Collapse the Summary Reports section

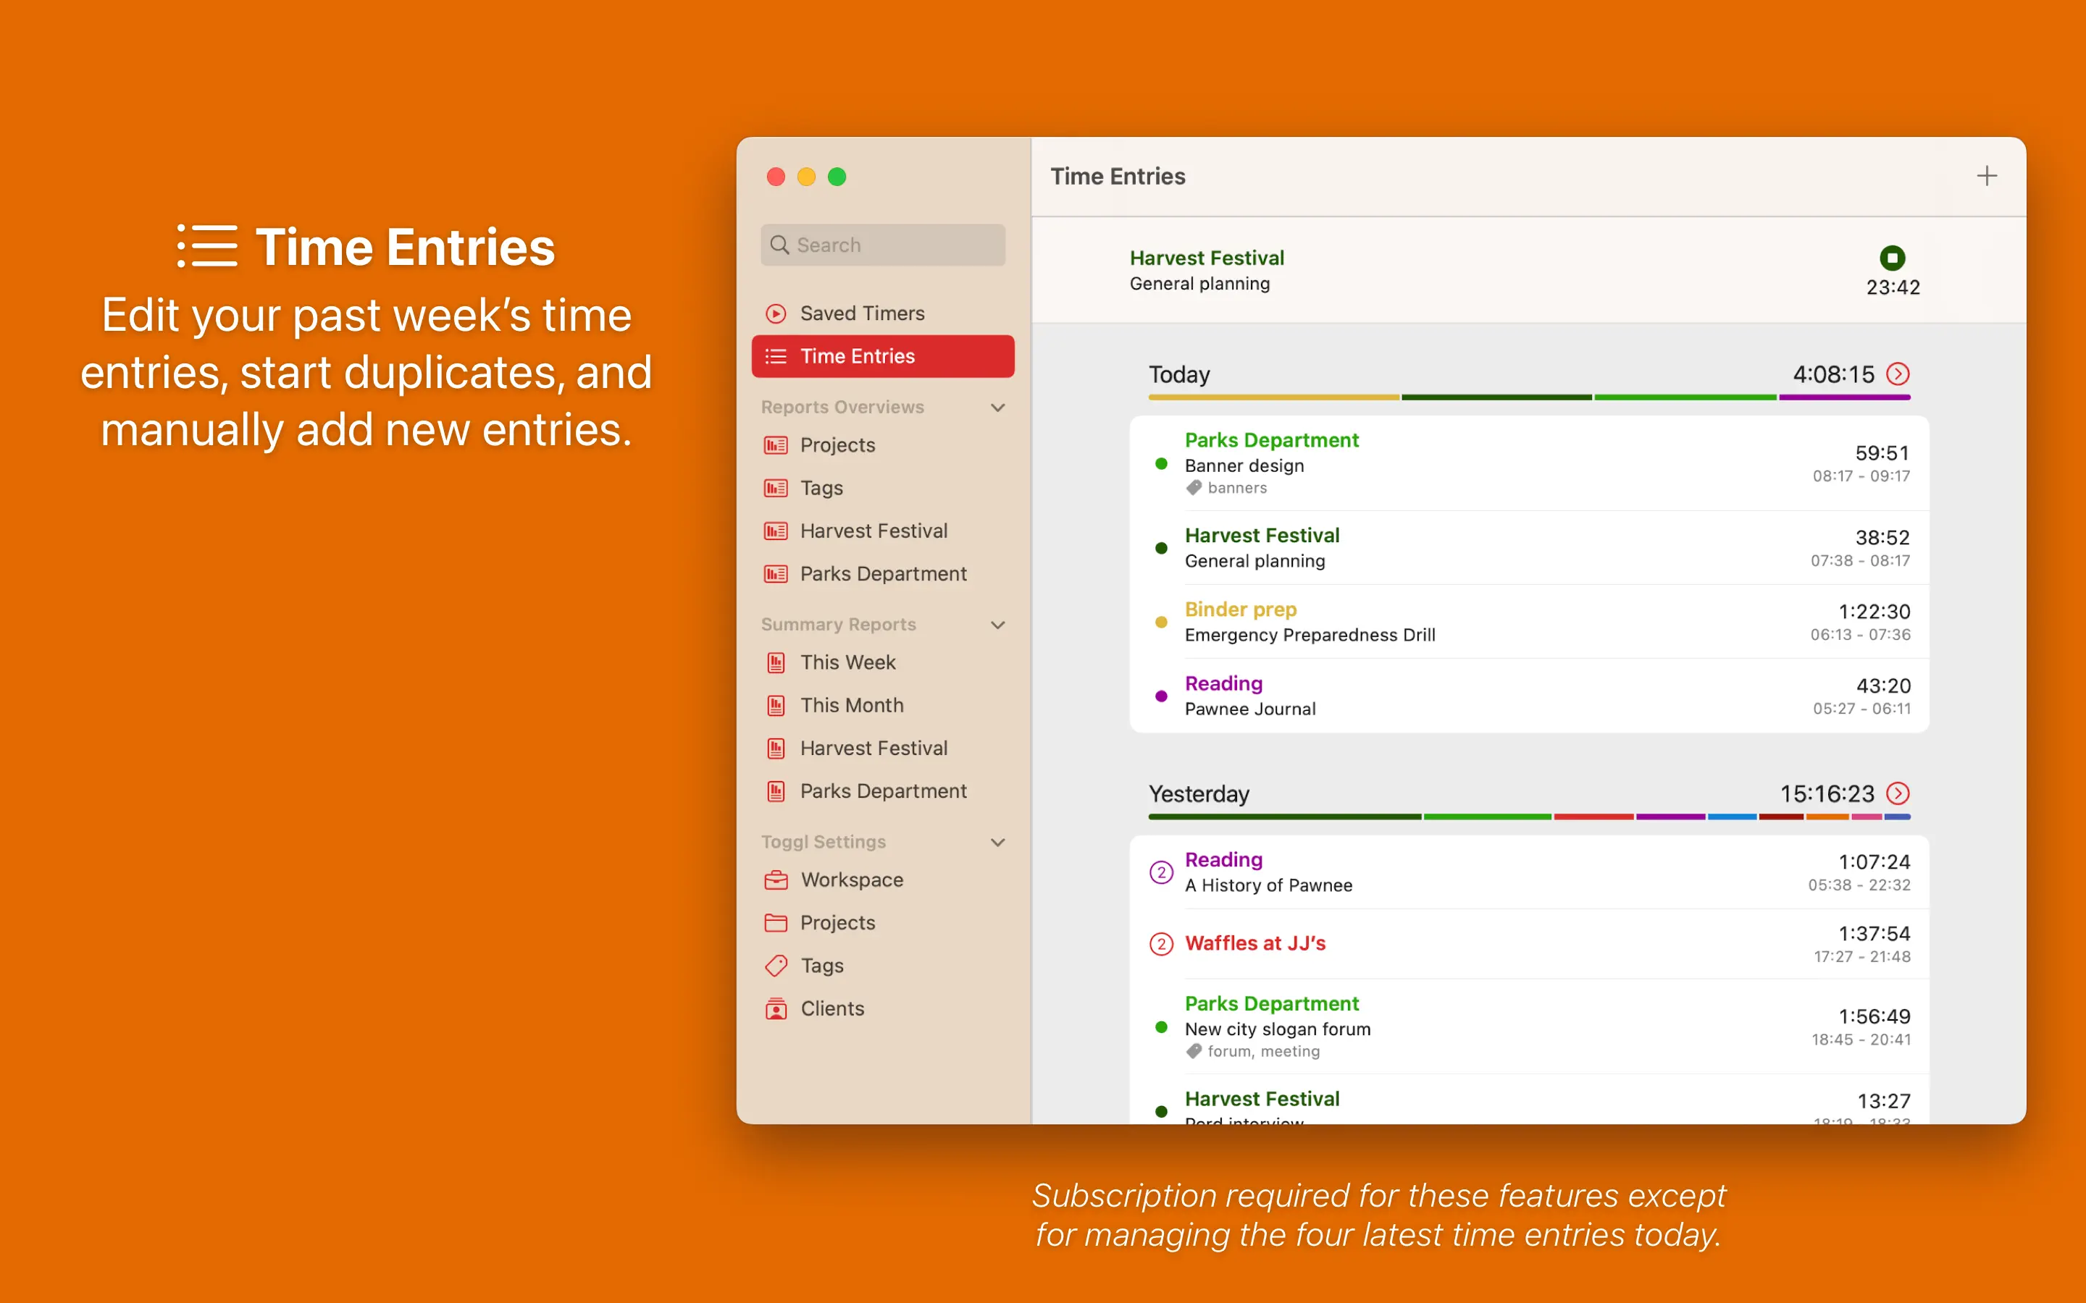coord(997,625)
